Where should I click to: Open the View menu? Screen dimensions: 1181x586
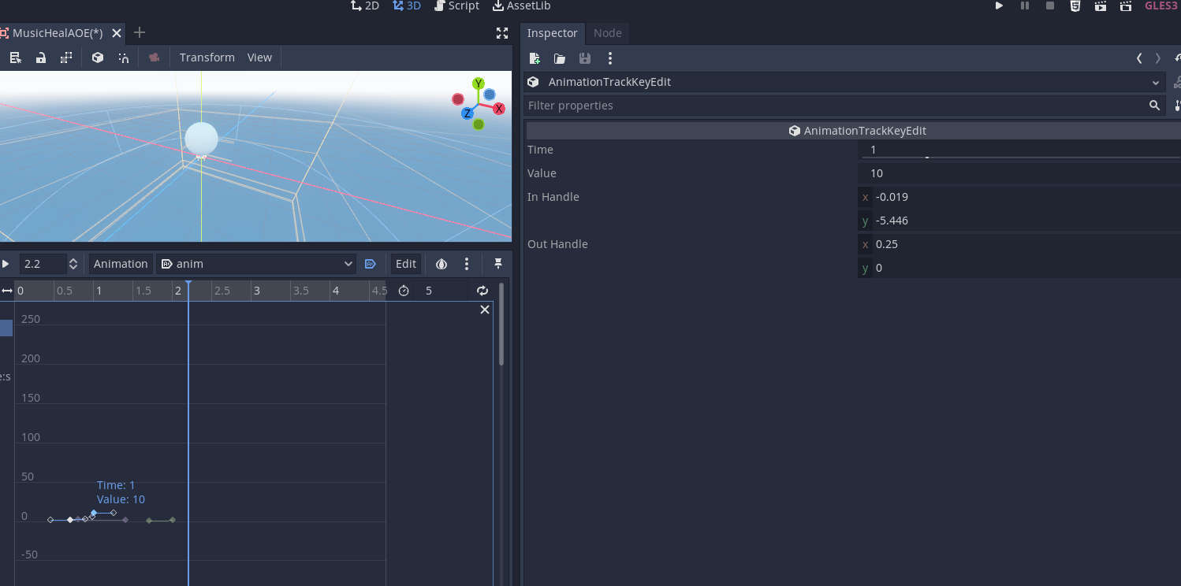[259, 57]
